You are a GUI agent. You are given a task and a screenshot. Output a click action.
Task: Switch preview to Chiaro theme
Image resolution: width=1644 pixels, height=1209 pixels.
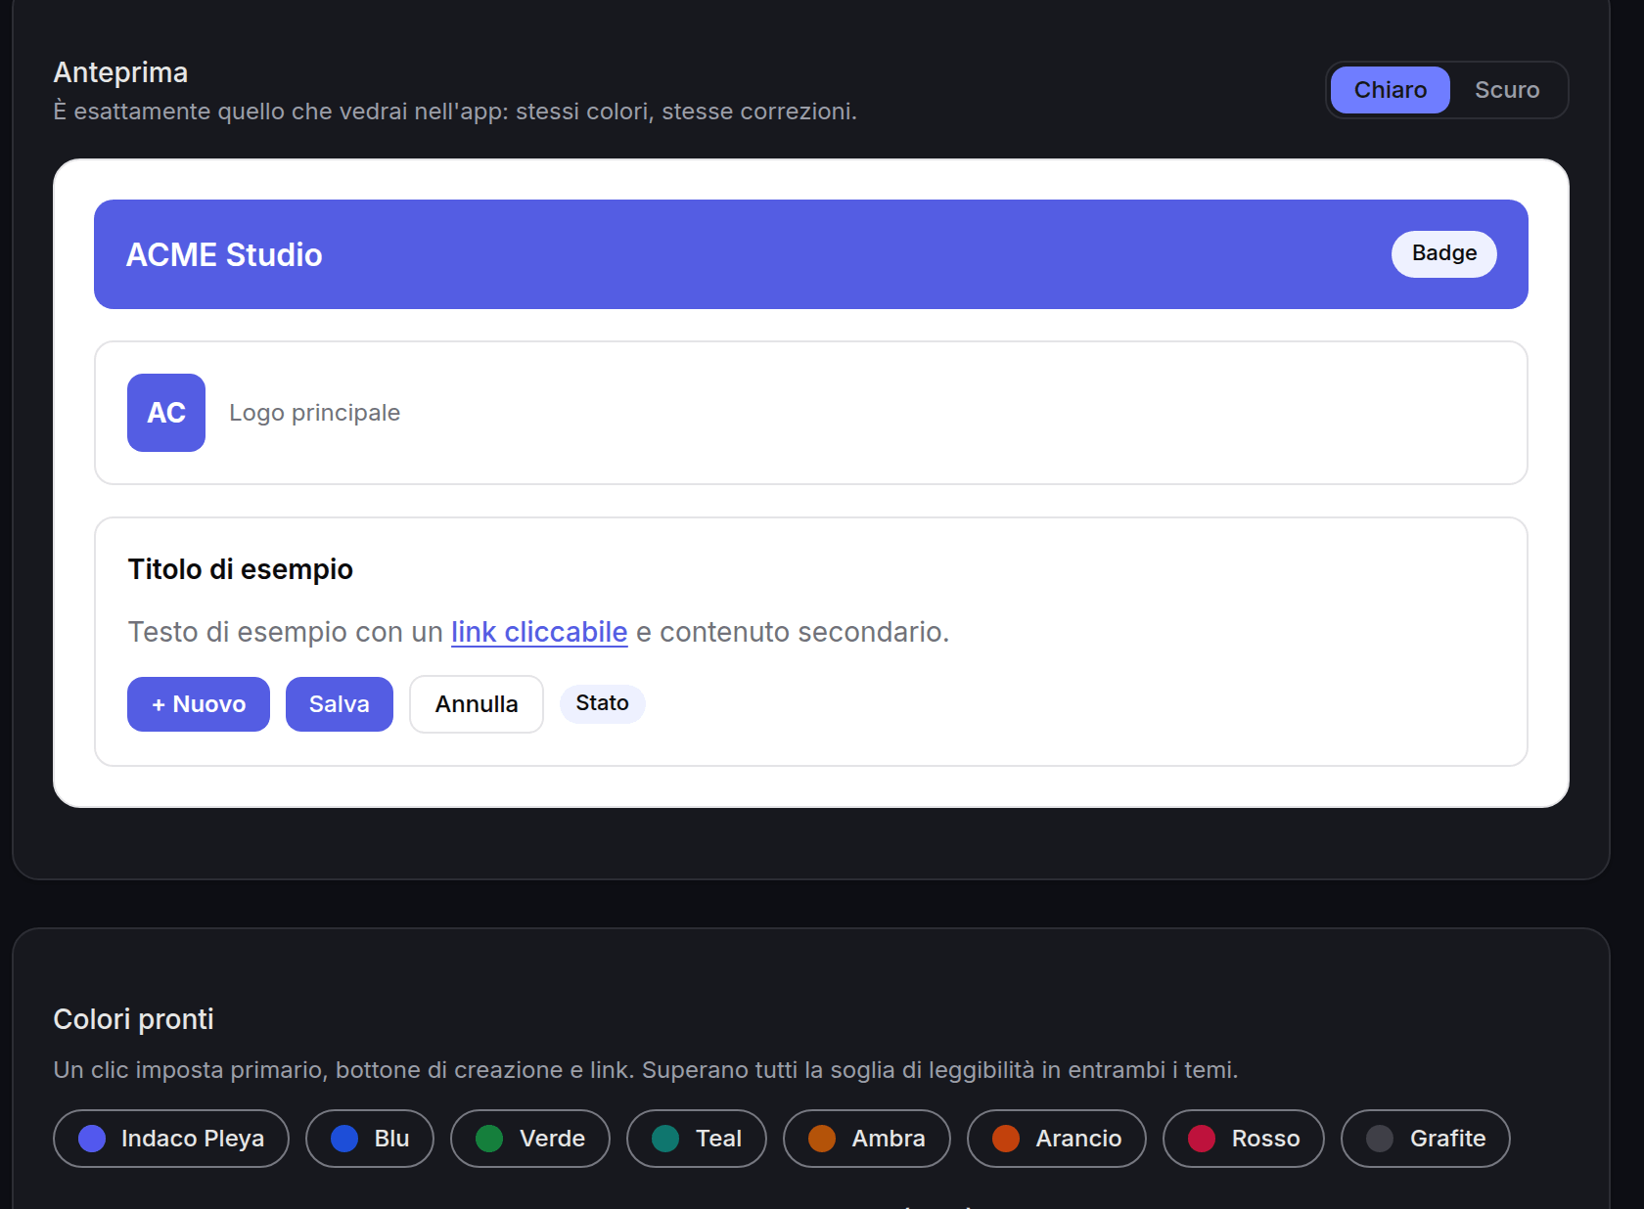point(1390,90)
